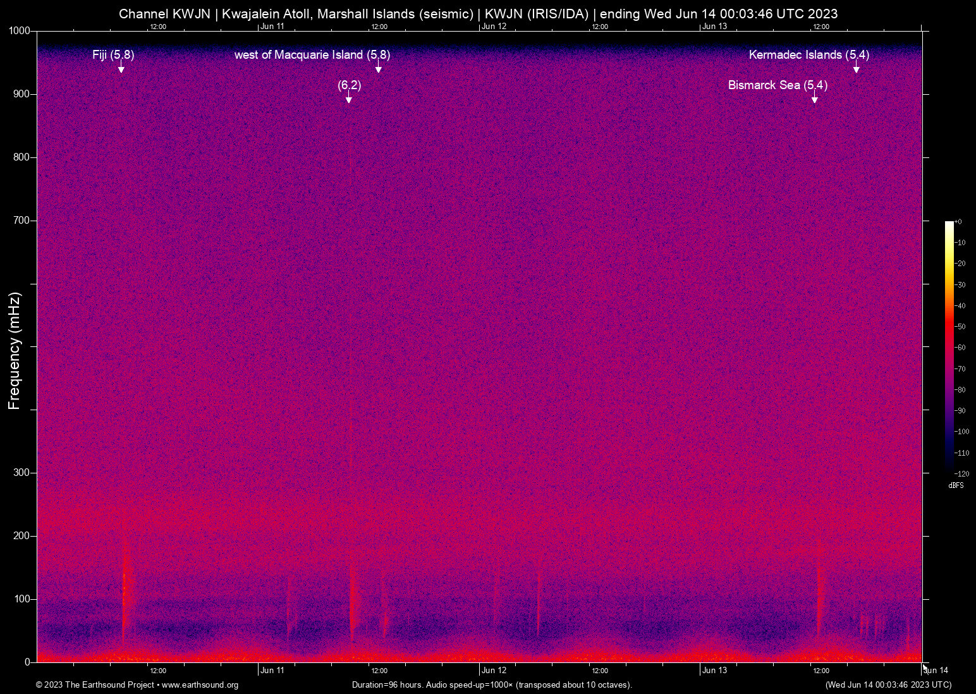Click the Bismarck Sea (5.4) annotation text

[778, 85]
